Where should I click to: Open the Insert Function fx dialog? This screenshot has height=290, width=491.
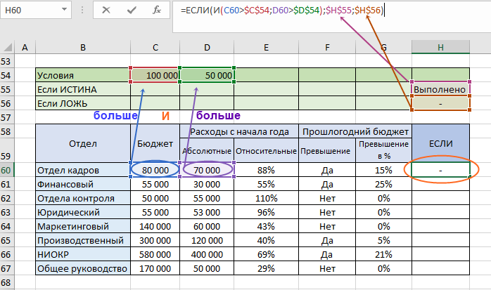coord(158,11)
